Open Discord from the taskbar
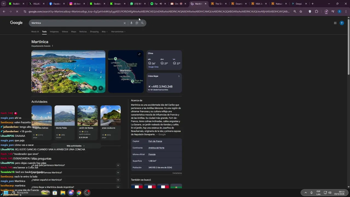 pyautogui.click(x=71, y=193)
